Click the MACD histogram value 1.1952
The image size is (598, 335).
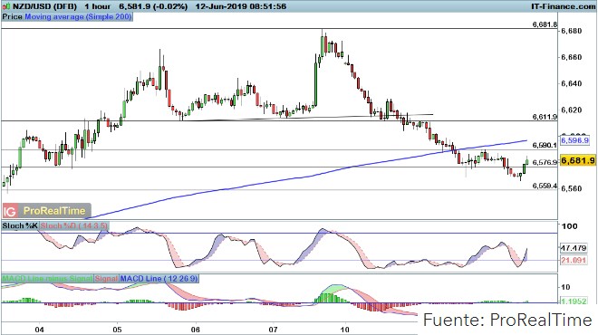pyautogui.click(x=574, y=301)
